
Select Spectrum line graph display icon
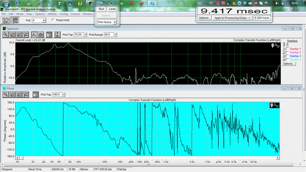(x=34, y=35)
